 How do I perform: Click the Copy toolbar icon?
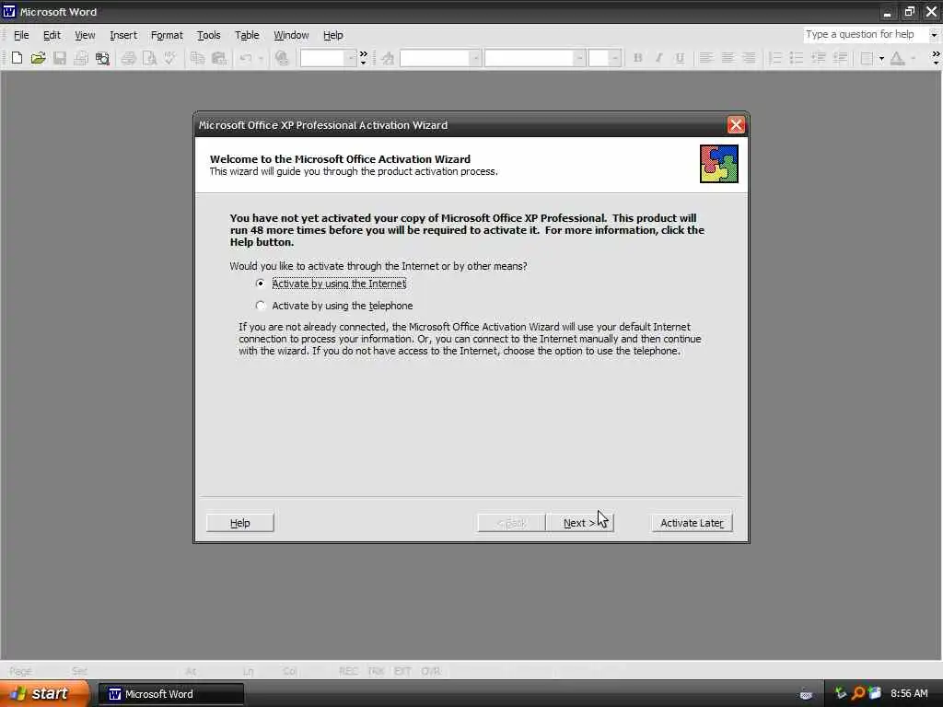(x=197, y=58)
